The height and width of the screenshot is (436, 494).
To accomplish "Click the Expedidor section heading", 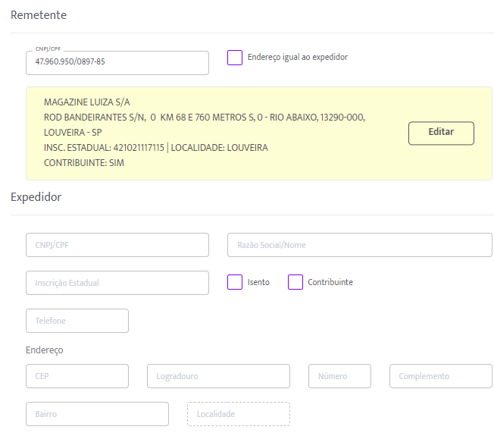I will [36, 197].
